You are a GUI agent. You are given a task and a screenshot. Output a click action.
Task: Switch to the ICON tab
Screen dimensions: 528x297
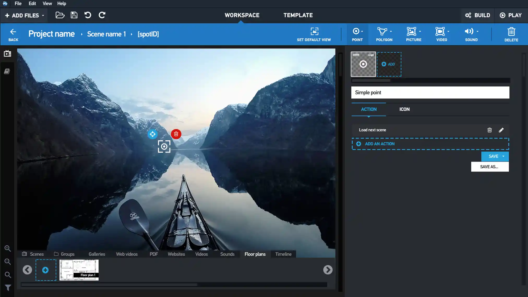pyautogui.click(x=404, y=109)
